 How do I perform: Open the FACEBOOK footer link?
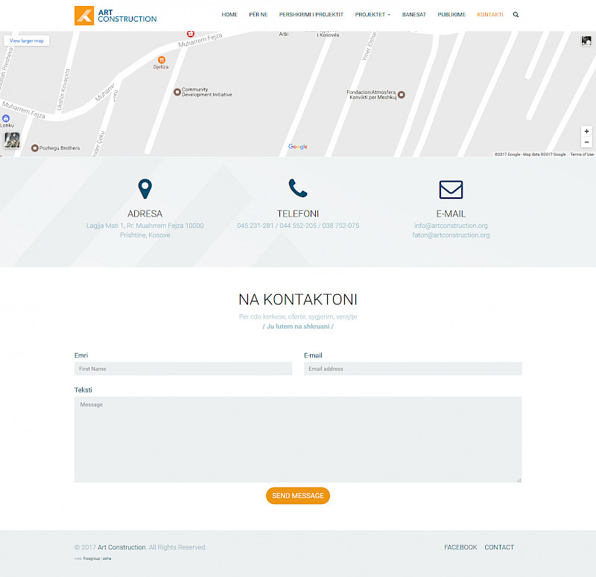[460, 547]
